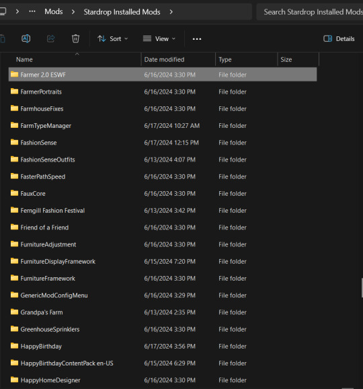Sort by the Name column header
363x389 pixels.
(x=24, y=59)
